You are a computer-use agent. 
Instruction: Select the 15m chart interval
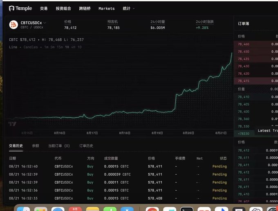[x=60, y=47]
